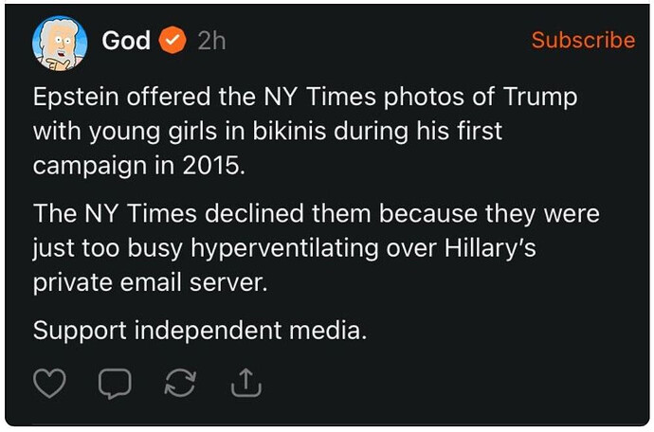
Task: Click the paragraph starting with Epstein offered
Action: point(305,131)
